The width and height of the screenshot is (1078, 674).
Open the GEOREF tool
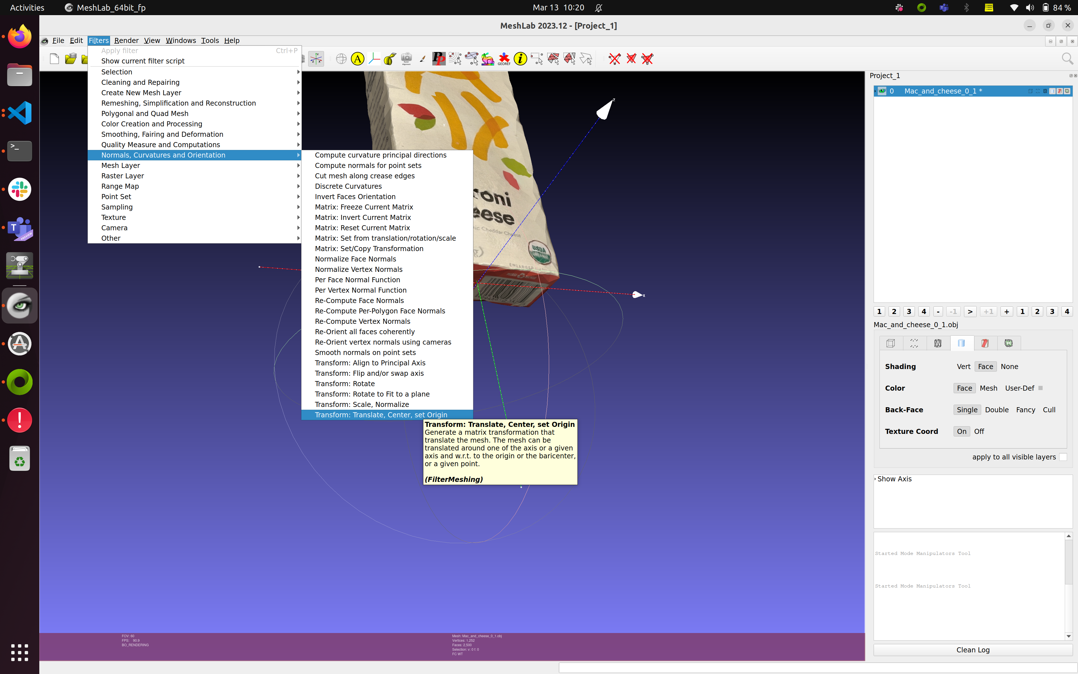pos(504,58)
